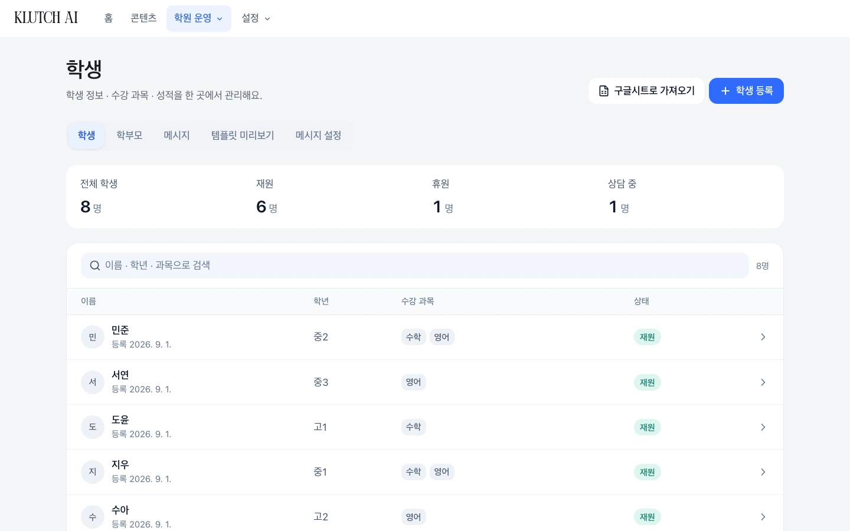Click the 도 avatar circle
The height and width of the screenshot is (531, 850).
(x=93, y=427)
